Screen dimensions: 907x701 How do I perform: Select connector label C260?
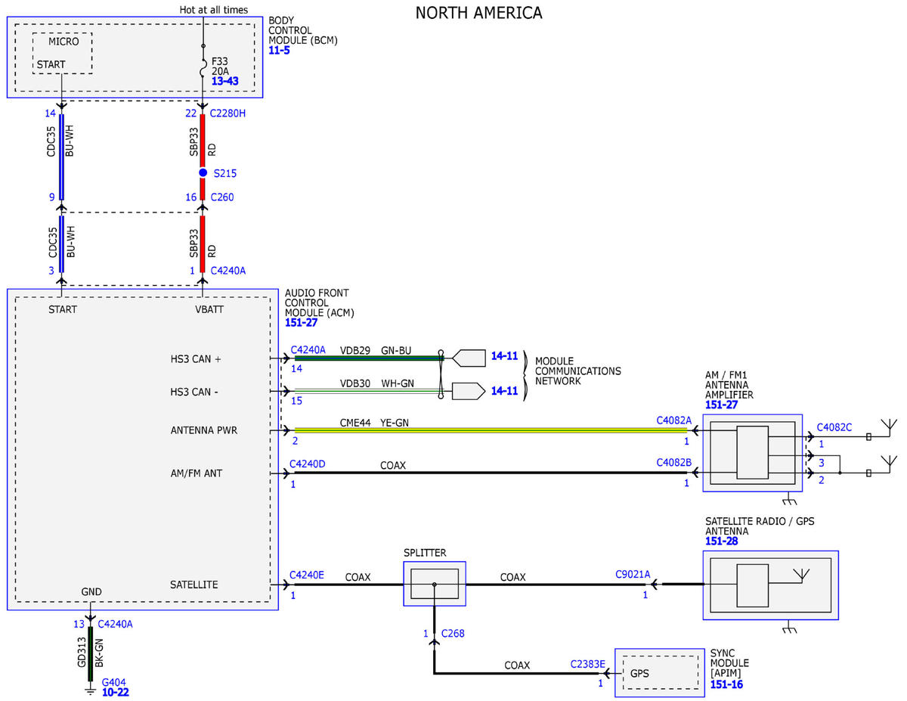click(222, 197)
